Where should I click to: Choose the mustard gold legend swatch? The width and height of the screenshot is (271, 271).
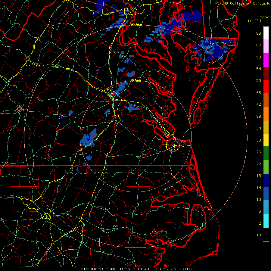click(266, 127)
